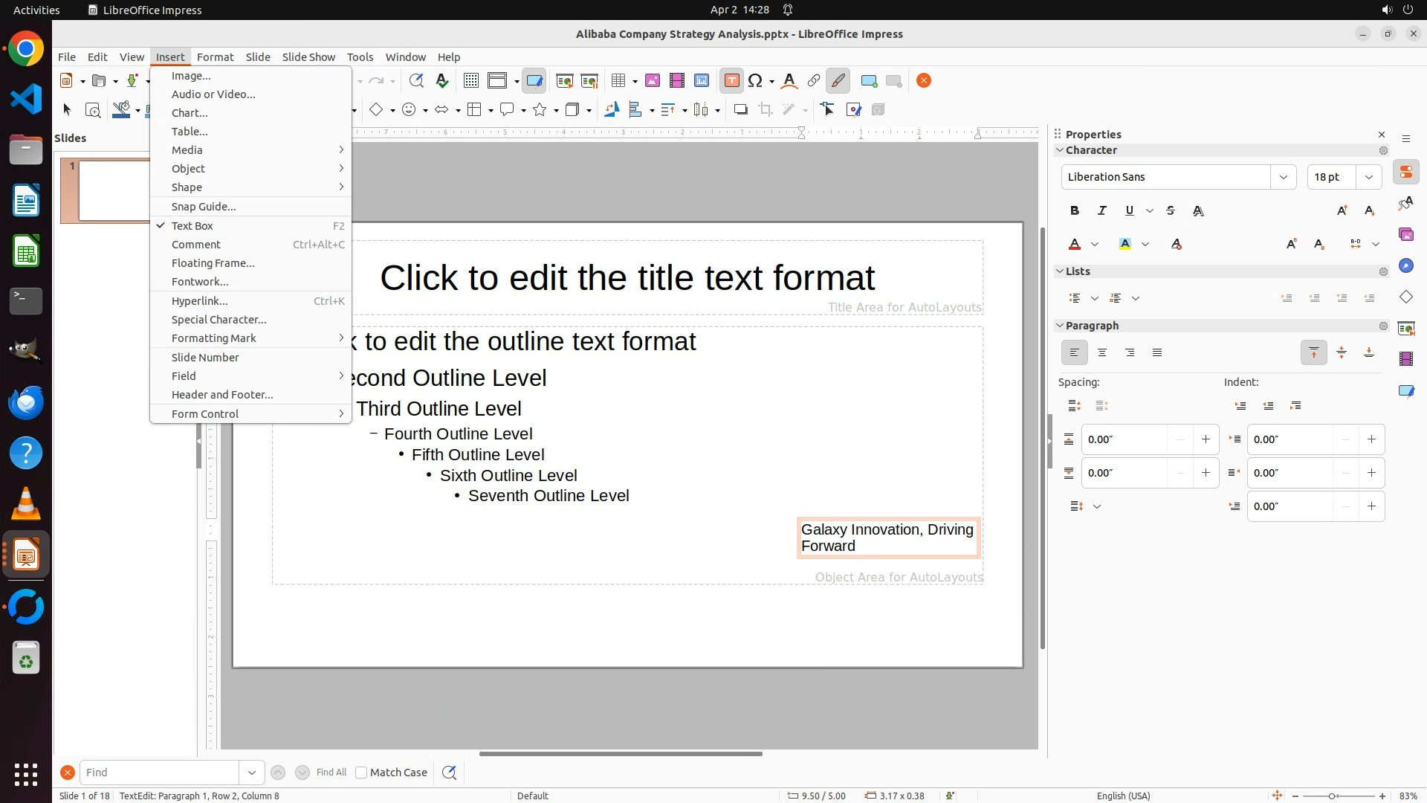Image resolution: width=1427 pixels, height=803 pixels.
Task: Click the Find text input field
Action: coord(159,773)
